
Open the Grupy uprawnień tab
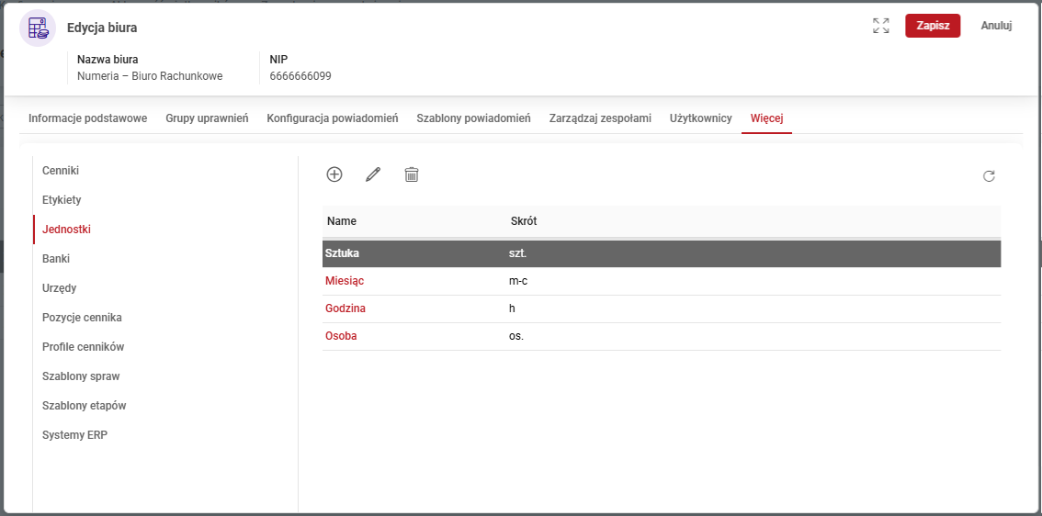pyautogui.click(x=207, y=118)
